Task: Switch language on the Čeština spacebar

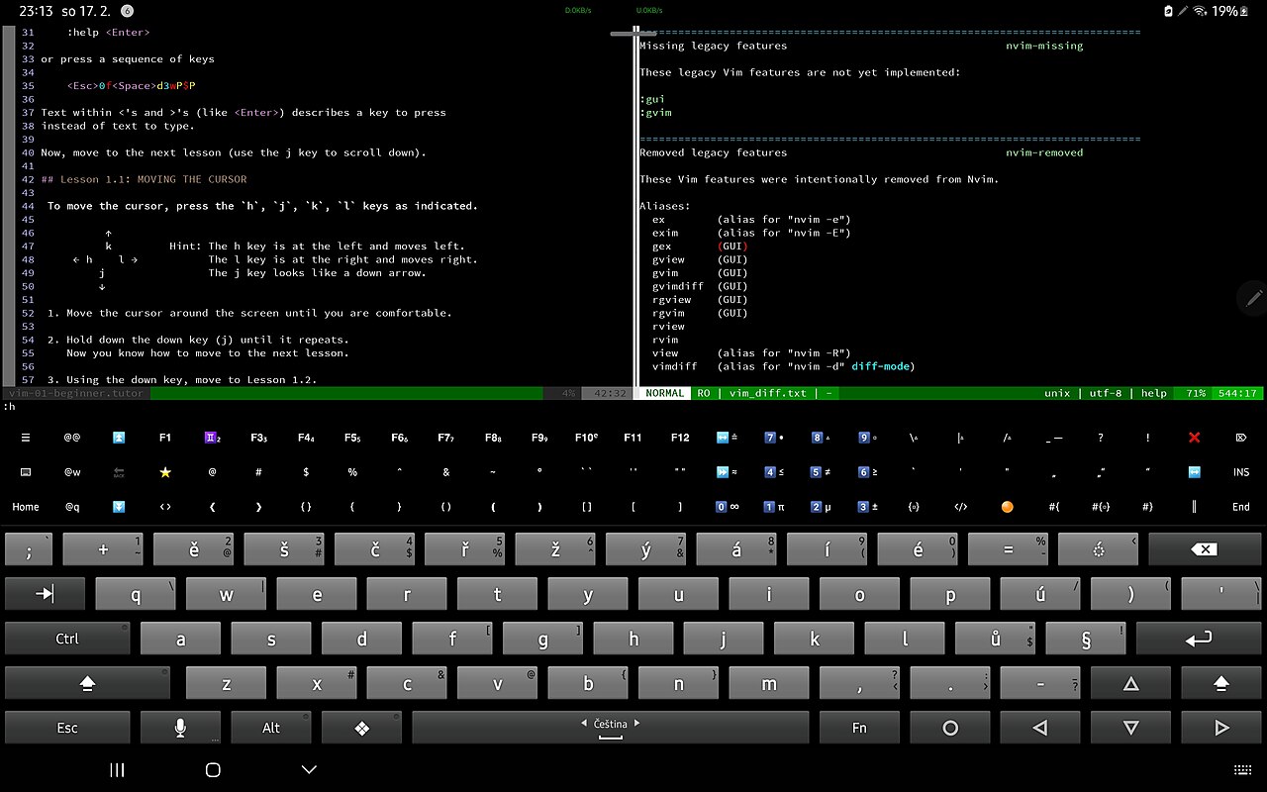Action: pos(610,728)
